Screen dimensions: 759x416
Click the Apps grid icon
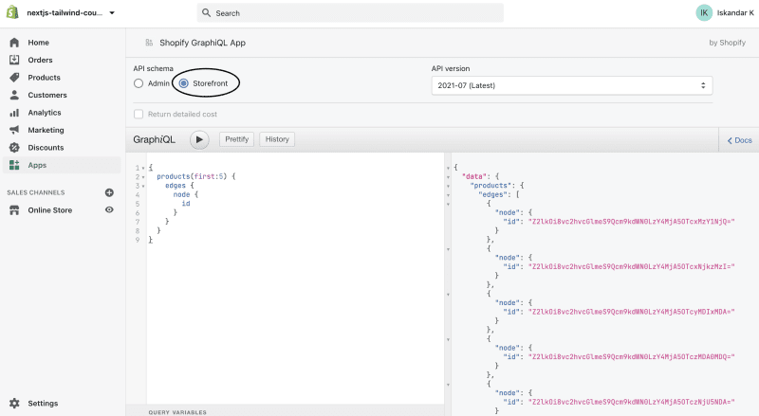point(14,165)
